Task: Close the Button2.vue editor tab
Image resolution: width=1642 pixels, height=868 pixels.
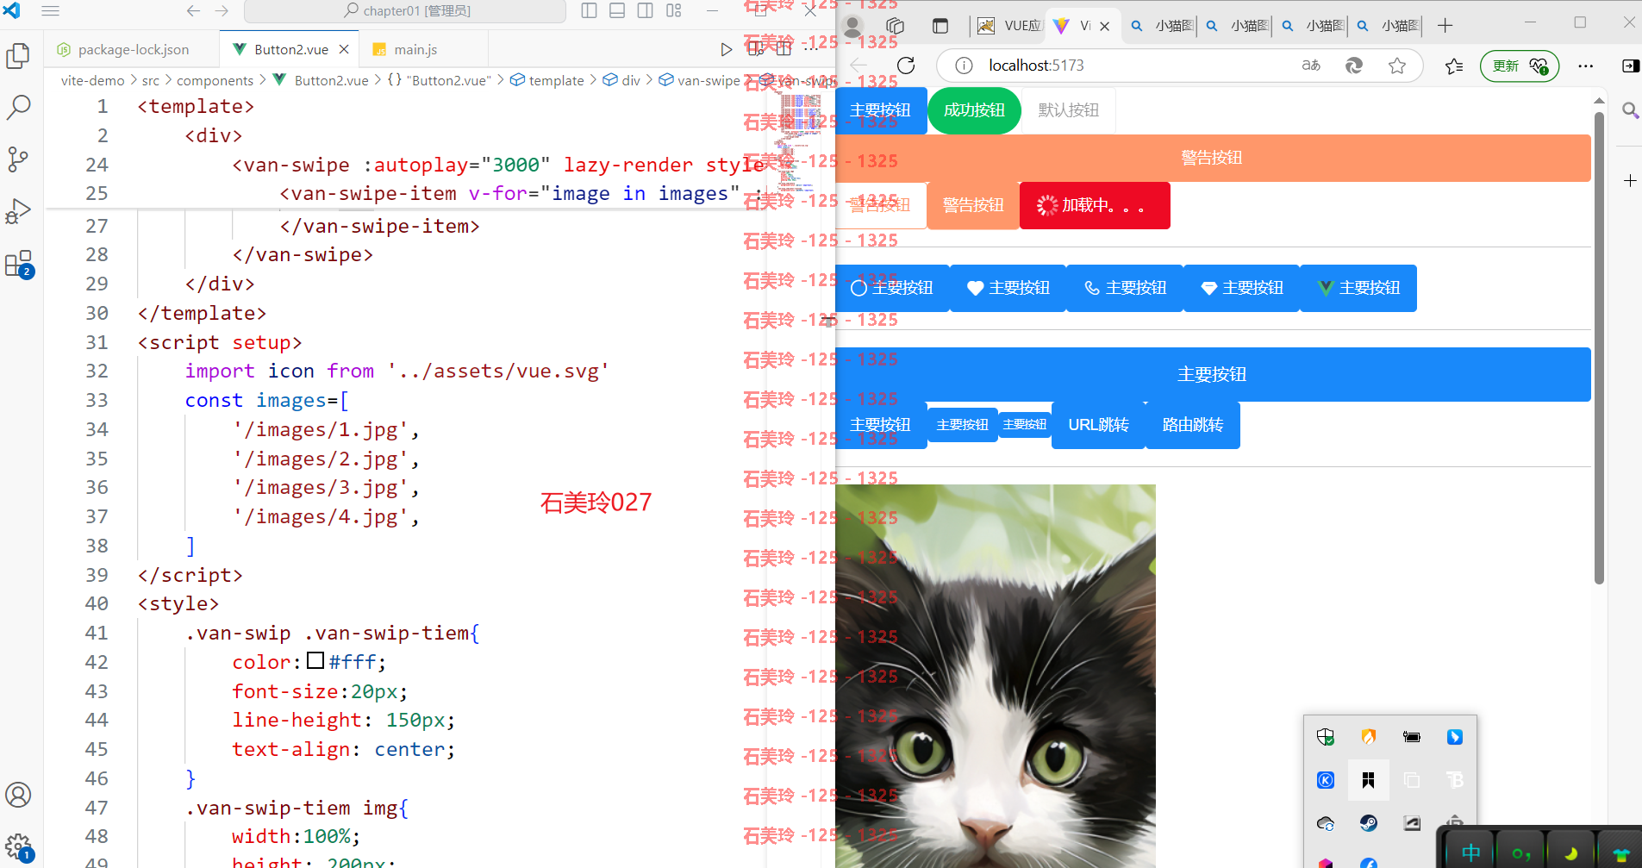Action: [x=344, y=49]
